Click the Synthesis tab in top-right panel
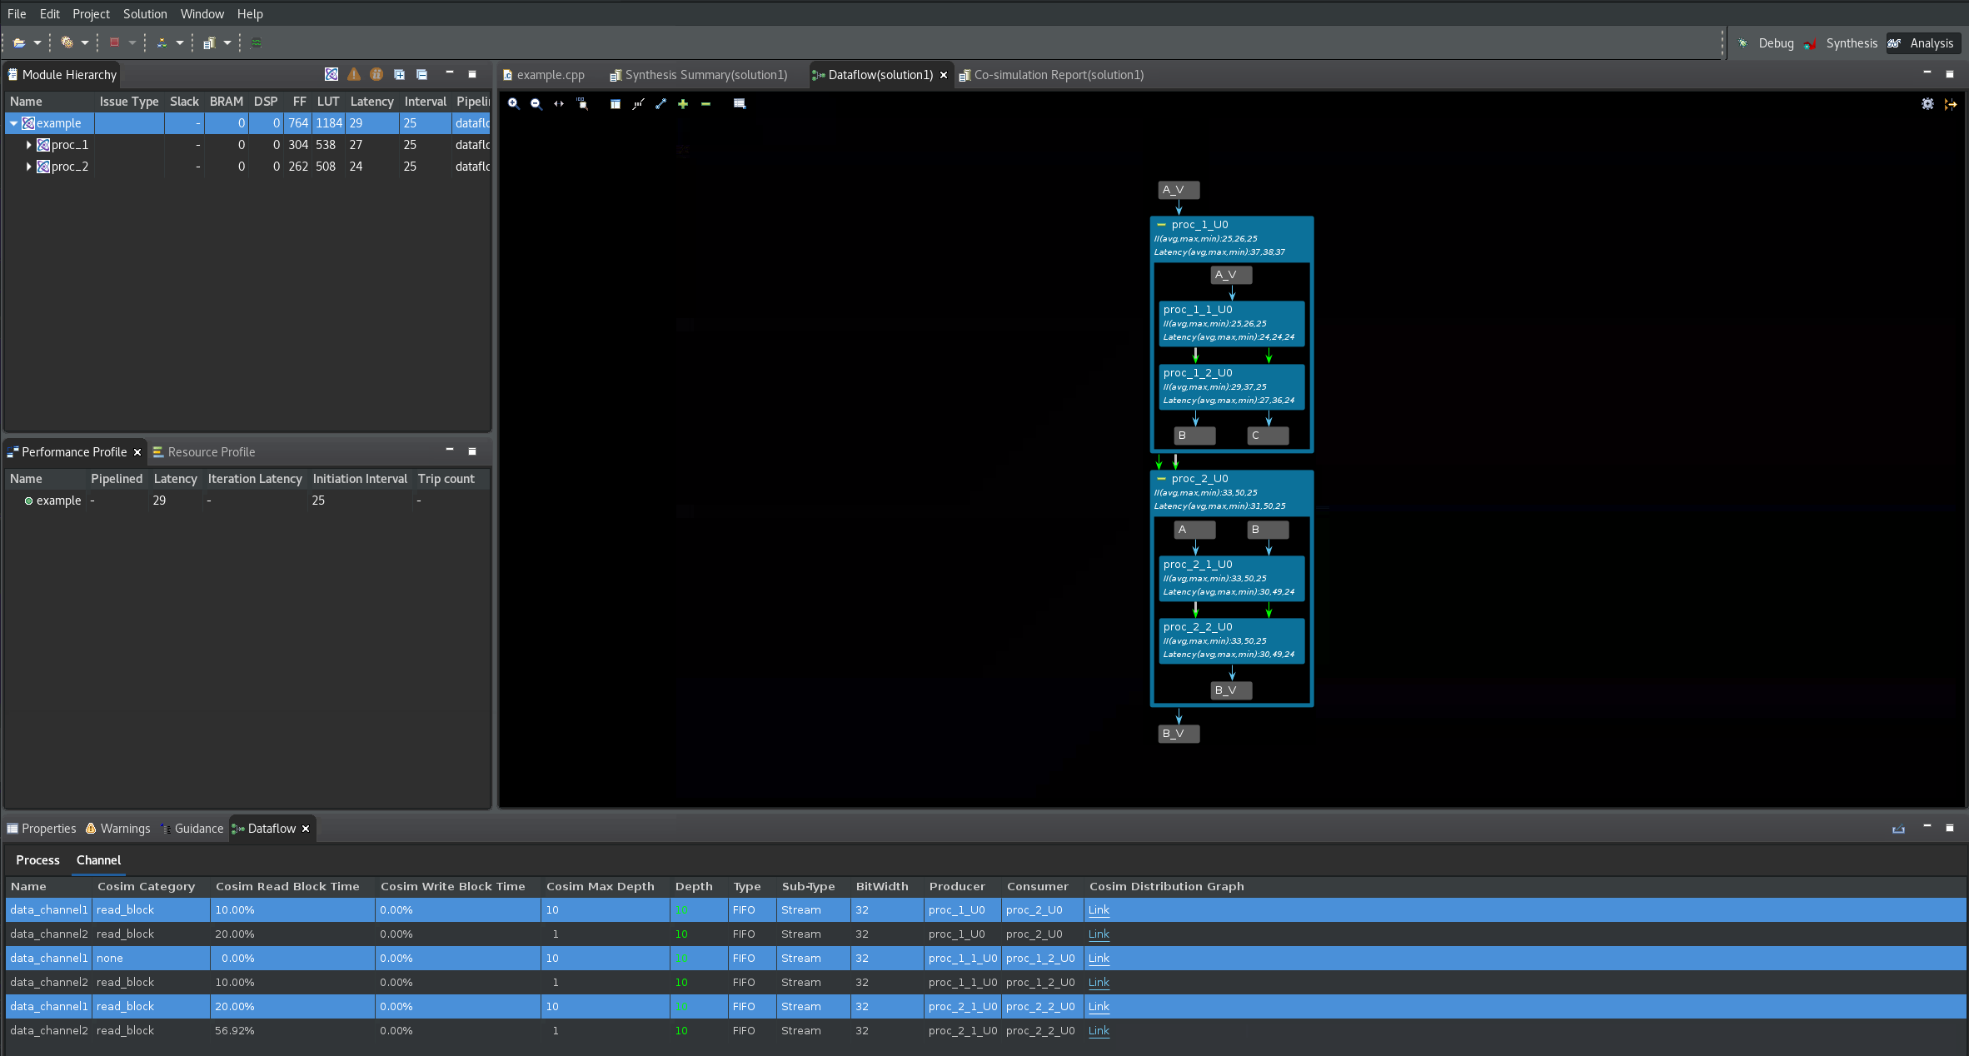This screenshot has height=1056, width=1969. pyautogui.click(x=1851, y=43)
